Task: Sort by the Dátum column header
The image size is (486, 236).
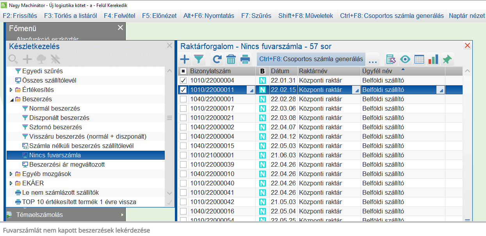Action: (280, 71)
